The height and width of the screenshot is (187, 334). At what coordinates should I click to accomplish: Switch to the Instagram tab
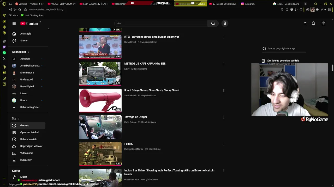(248, 4)
